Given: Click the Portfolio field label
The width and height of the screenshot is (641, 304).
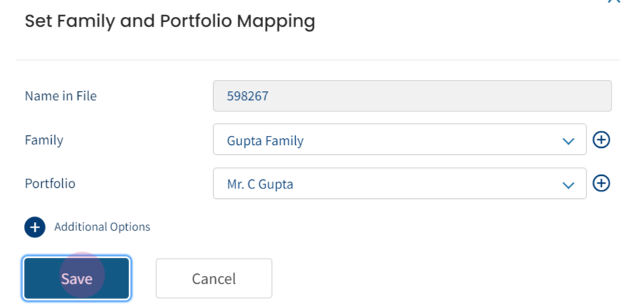Looking at the screenshot, I should click(50, 184).
